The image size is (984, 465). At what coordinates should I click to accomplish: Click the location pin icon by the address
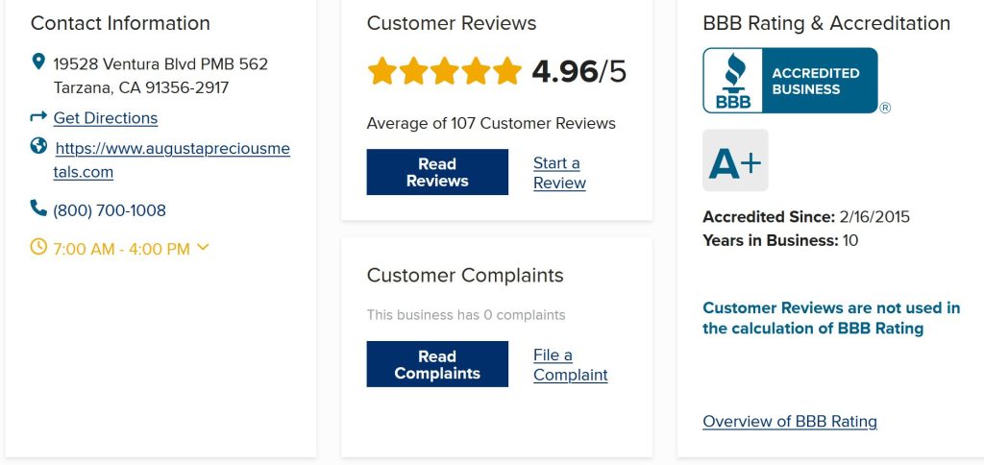pos(38,61)
